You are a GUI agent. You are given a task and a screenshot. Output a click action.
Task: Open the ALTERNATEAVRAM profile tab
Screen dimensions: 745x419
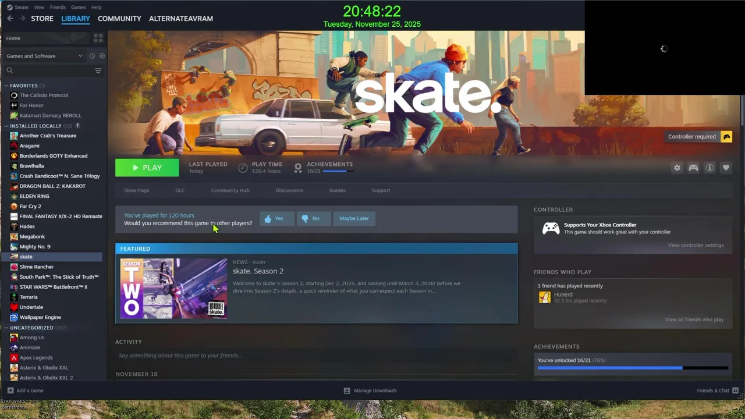181,19
